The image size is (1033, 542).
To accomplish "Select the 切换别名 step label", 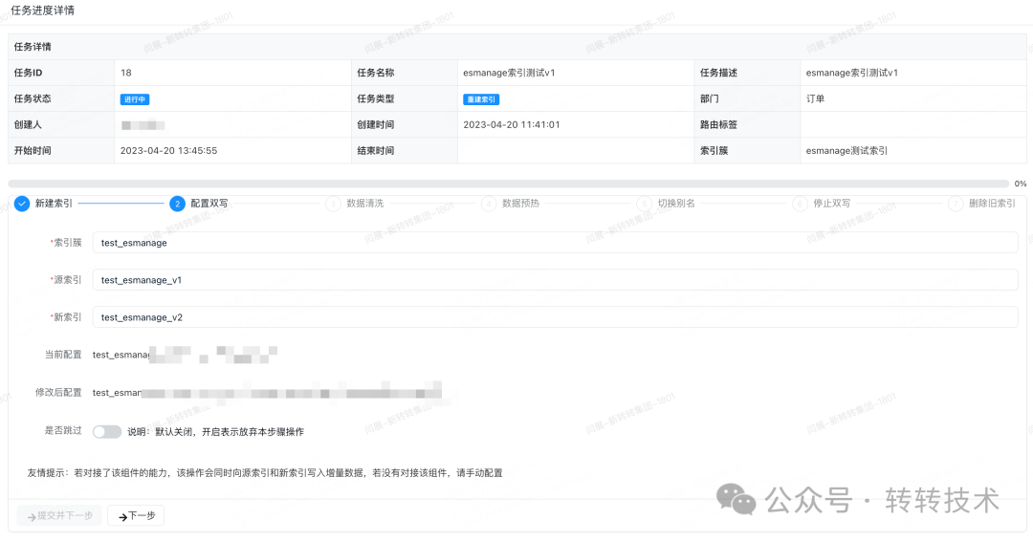I will tap(676, 204).
